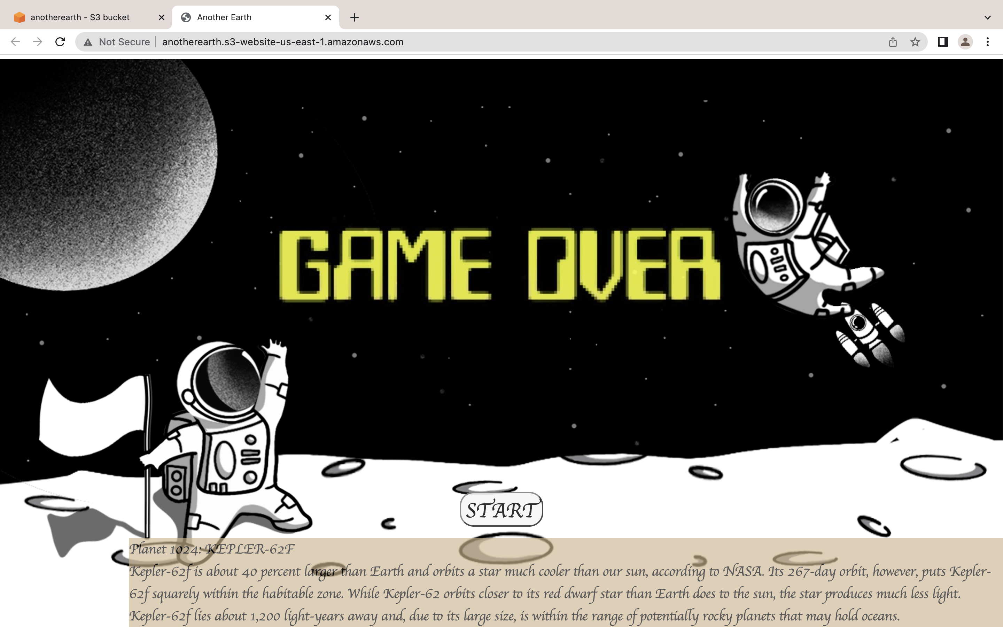Bookmark this page with the star
Image resolution: width=1003 pixels, height=627 pixels.
[915, 42]
